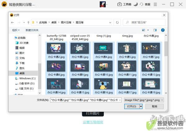The image size is (186, 131).
Task: Select 办公卡通.jpg file name
Action: pyautogui.click(x=151, y=36)
